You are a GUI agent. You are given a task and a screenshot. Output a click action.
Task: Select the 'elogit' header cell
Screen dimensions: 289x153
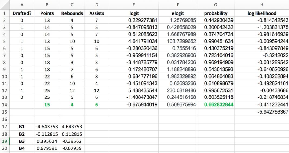tap(178, 13)
